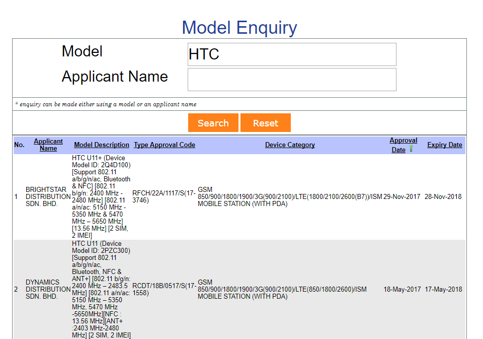Click the RFCH/22A/1117 type approval code

[x=164, y=196]
